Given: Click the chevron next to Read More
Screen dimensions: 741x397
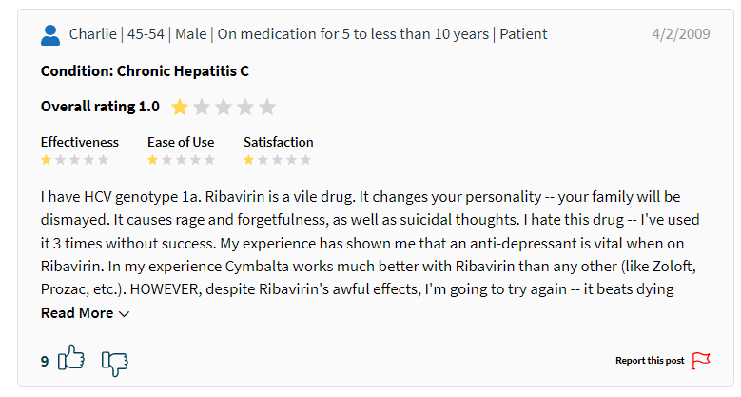Looking at the screenshot, I should (x=124, y=314).
